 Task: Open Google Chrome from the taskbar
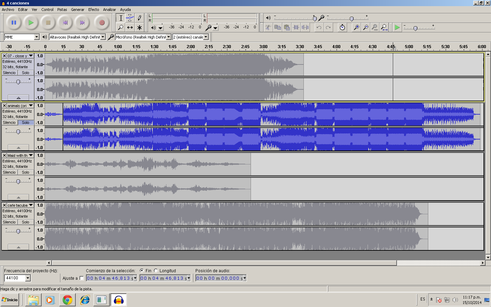[x=68, y=300]
